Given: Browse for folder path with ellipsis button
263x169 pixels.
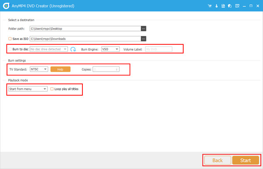Looking at the screenshot, I should 143,29.
